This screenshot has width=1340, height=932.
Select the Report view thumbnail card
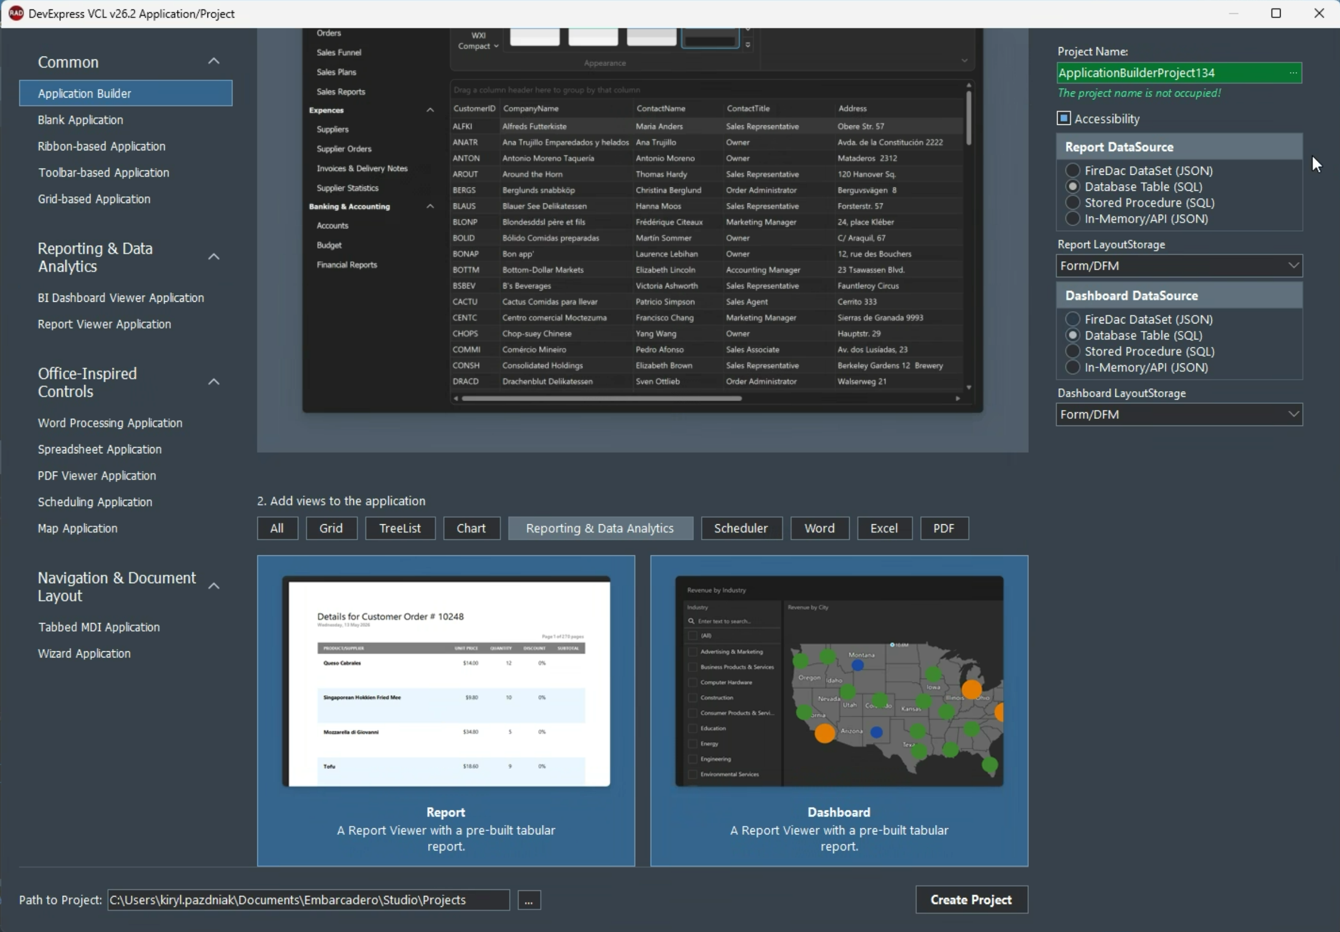pos(446,711)
